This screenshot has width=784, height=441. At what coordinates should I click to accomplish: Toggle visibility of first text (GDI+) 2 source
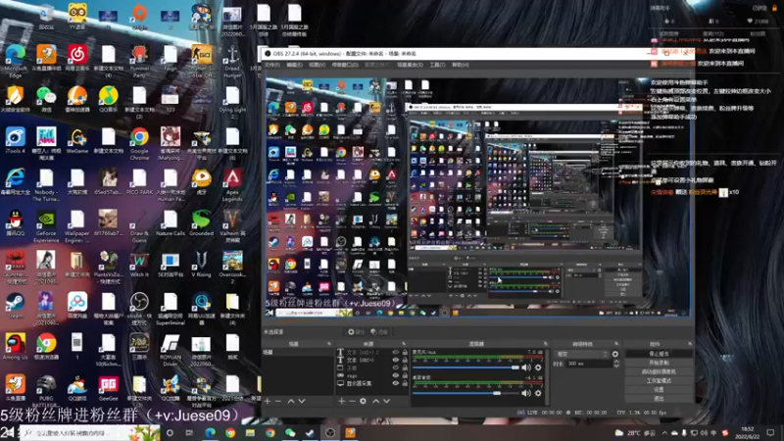click(x=396, y=352)
